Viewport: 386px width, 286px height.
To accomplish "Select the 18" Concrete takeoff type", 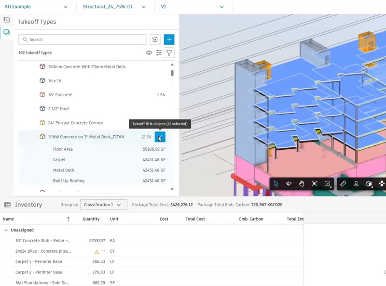I will tap(60, 95).
